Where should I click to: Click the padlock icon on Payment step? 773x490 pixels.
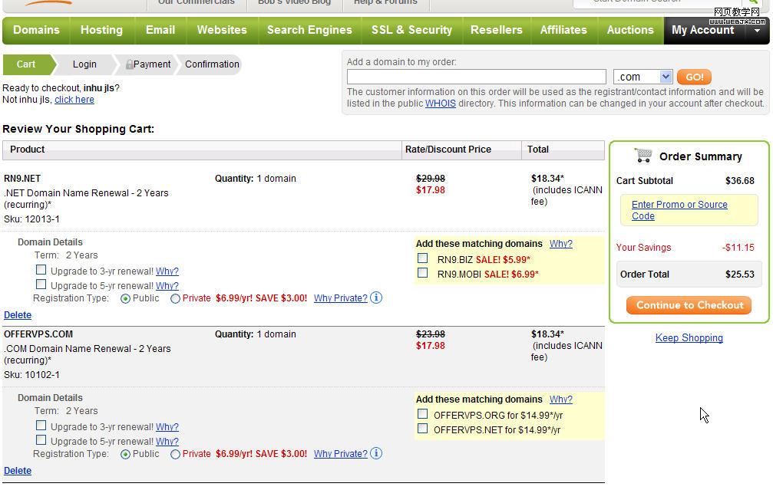click(130, 65)
